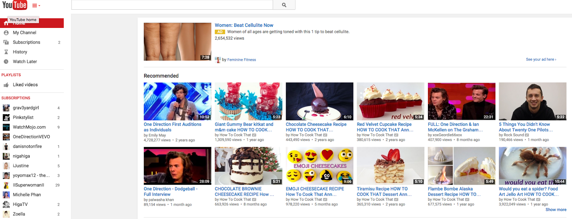Open the spider Jello Art thumbnail
The width and height of the screenshot is (572, 219).
(x=533, y=166)
